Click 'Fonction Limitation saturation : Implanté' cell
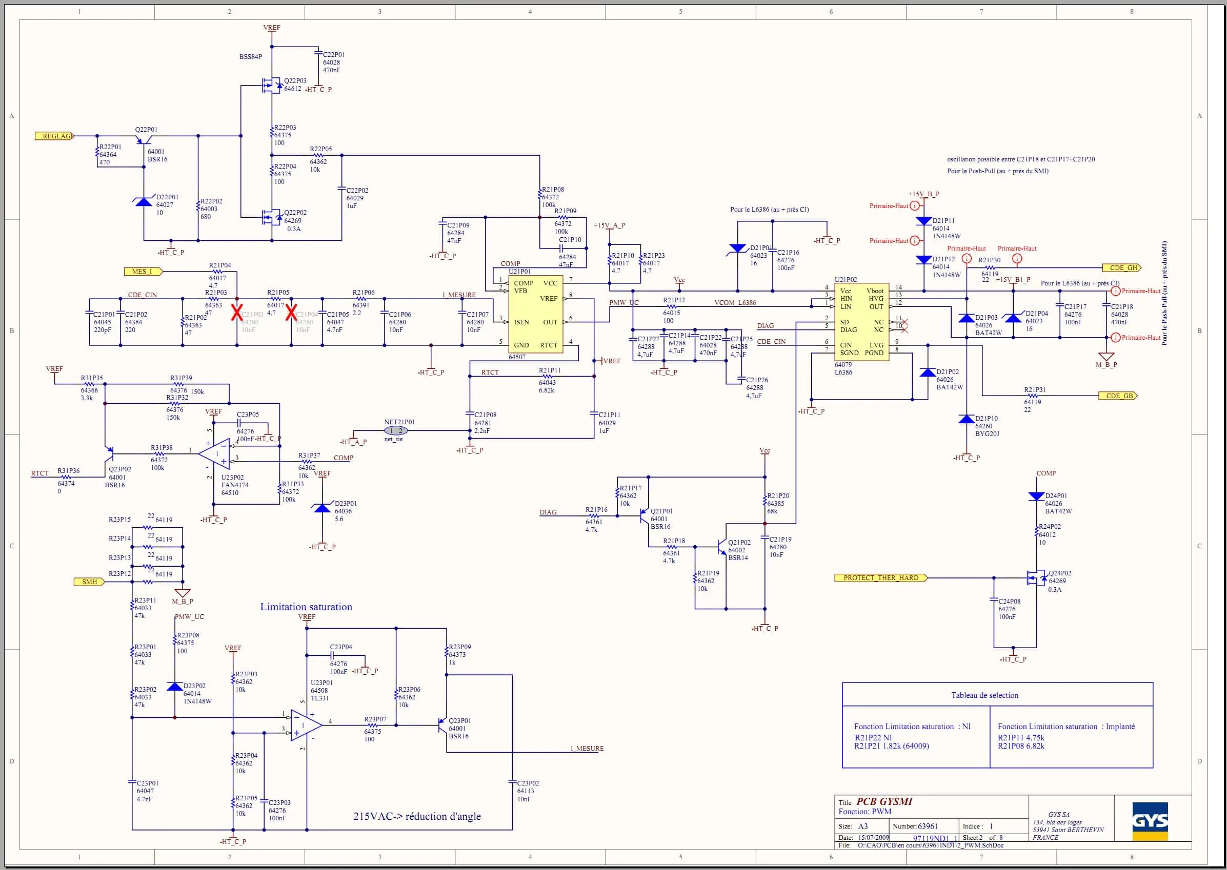The width and height of the screenshot is (1227, 870). [1066, 727]
